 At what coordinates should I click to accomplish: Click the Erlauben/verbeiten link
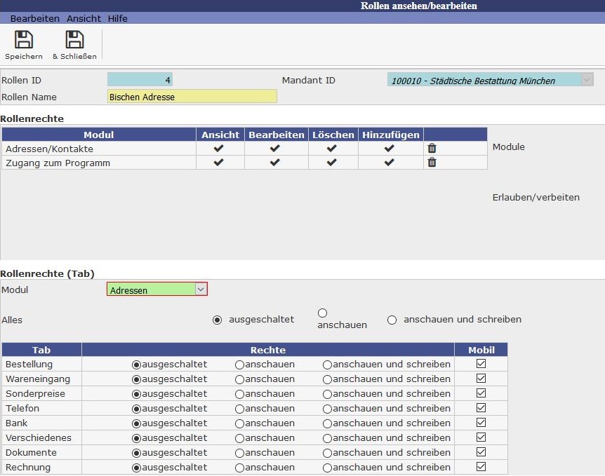(x=536, y=197)
